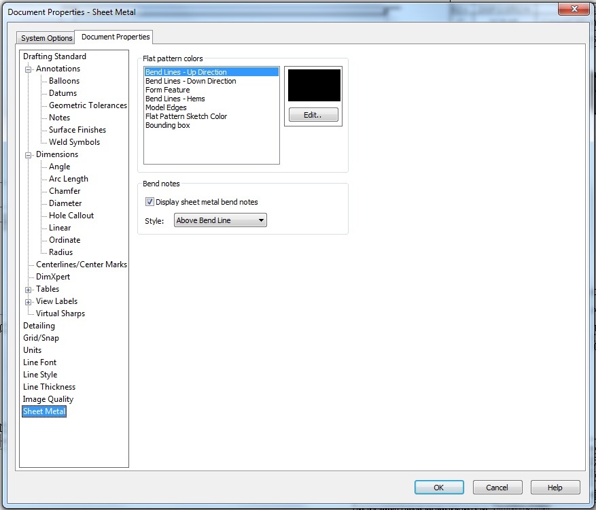Select Dimensions in the tree

[57, 154]
